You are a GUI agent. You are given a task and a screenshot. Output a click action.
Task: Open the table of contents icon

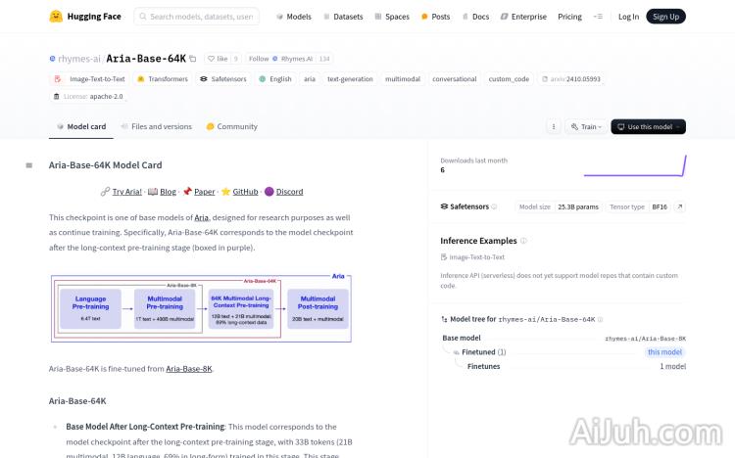pos(28,165)
